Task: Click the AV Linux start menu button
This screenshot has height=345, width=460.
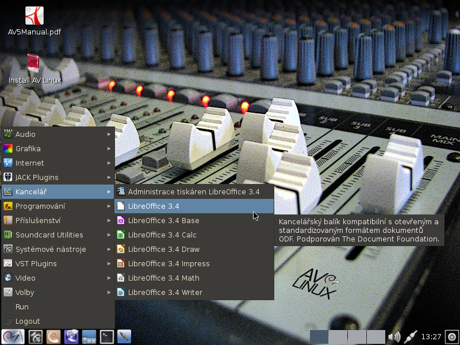Action: pos(11,336)
